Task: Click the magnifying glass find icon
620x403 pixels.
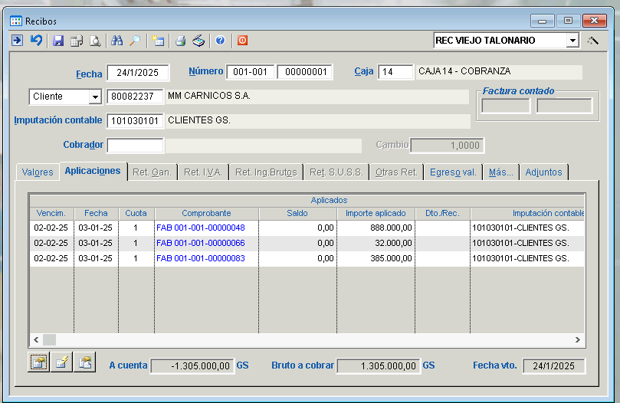Action: click(135, 41)
